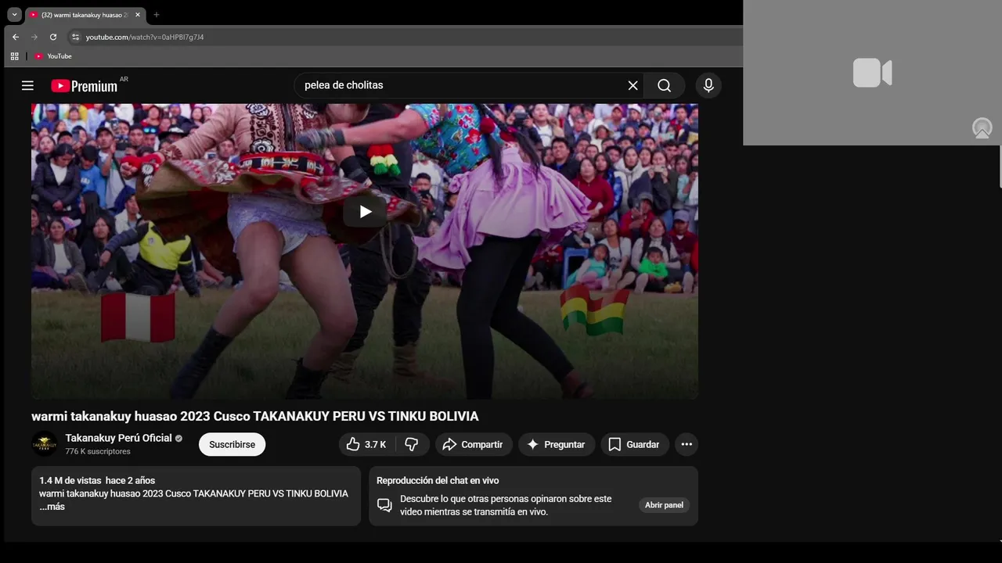Click the round arrow icon in camera overlay
This screenshot has height=563, width=1002.
pyautogui.click(x=982, y=128)
